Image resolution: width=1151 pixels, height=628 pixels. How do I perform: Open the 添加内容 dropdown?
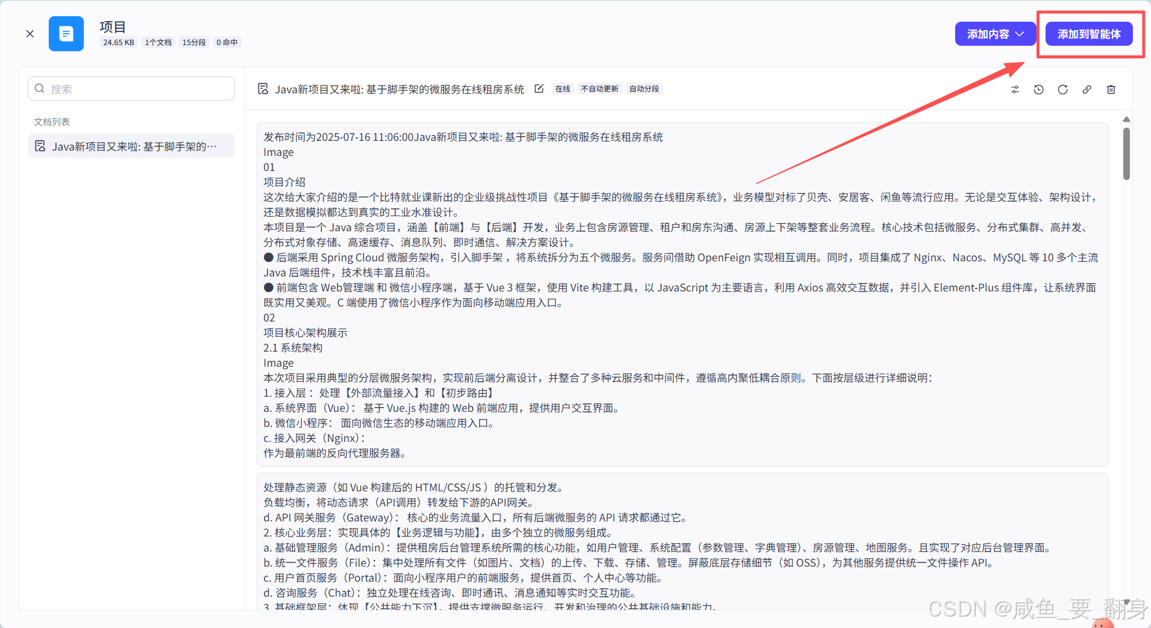pos(995,34)
